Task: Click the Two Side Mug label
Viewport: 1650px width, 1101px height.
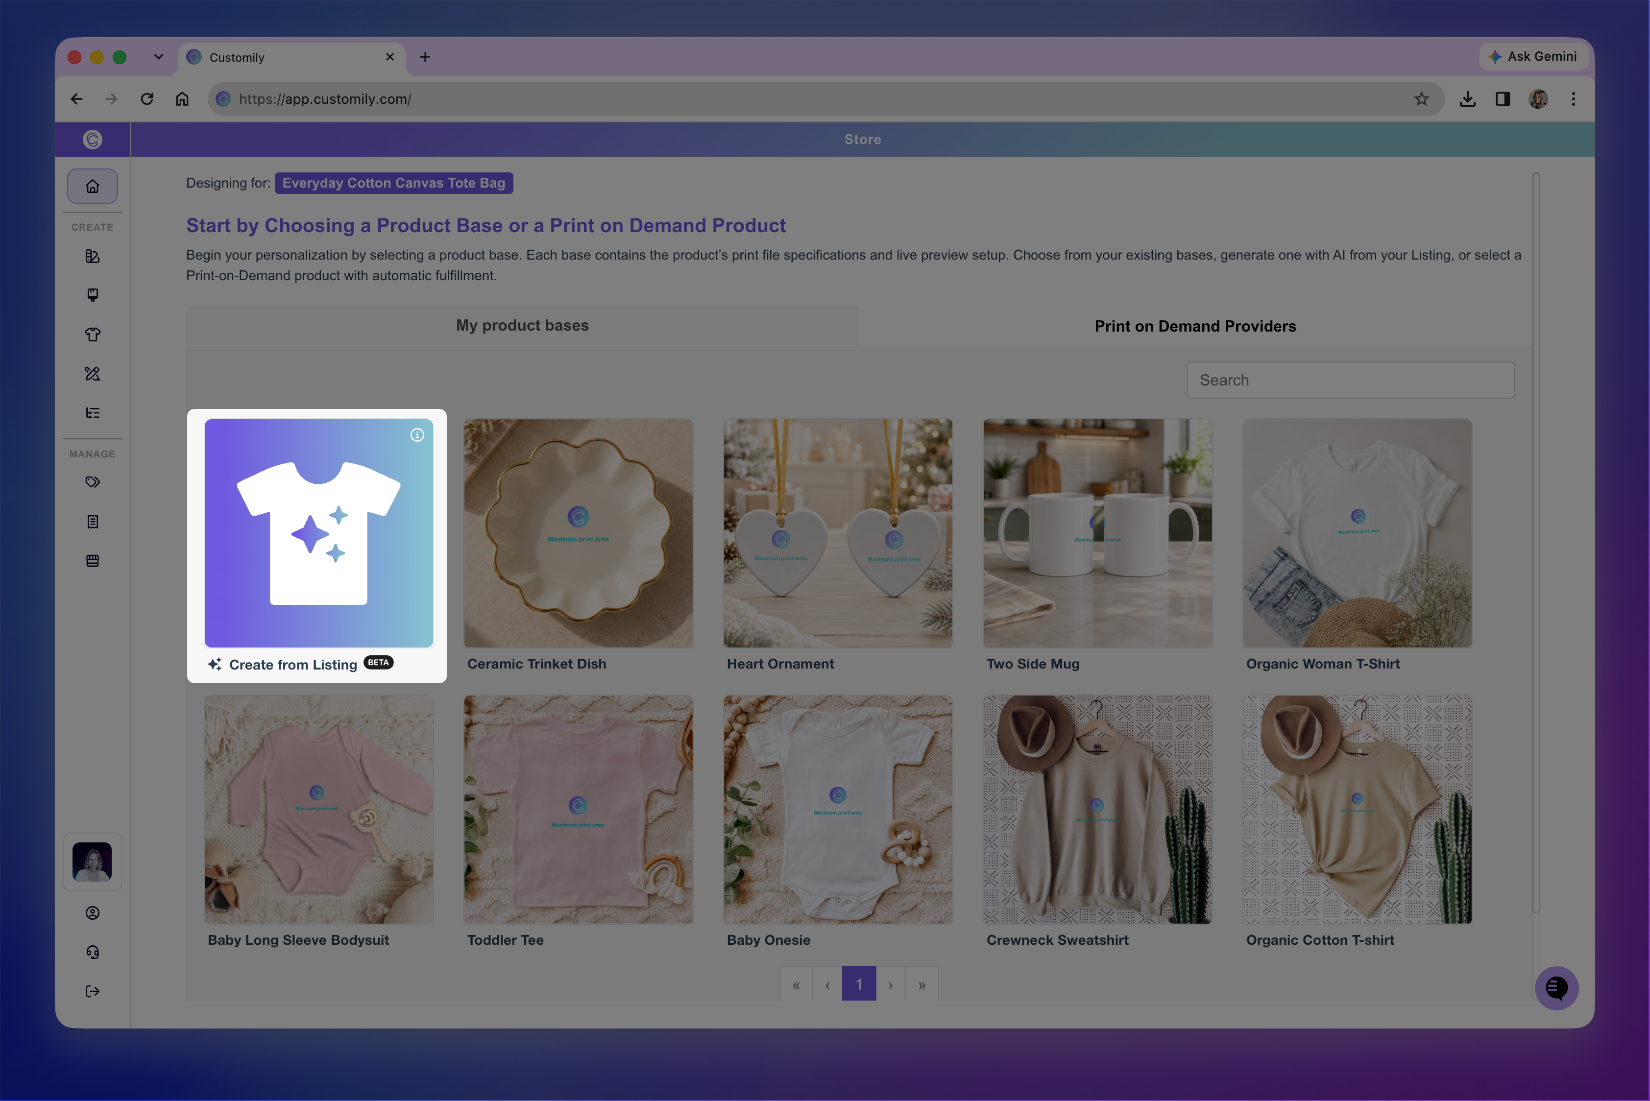Action: 1033,664
